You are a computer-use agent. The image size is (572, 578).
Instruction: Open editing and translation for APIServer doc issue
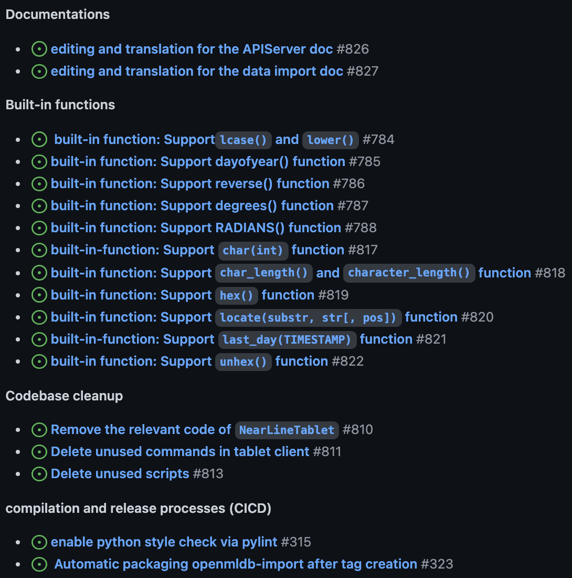click(x=192, y=49)
